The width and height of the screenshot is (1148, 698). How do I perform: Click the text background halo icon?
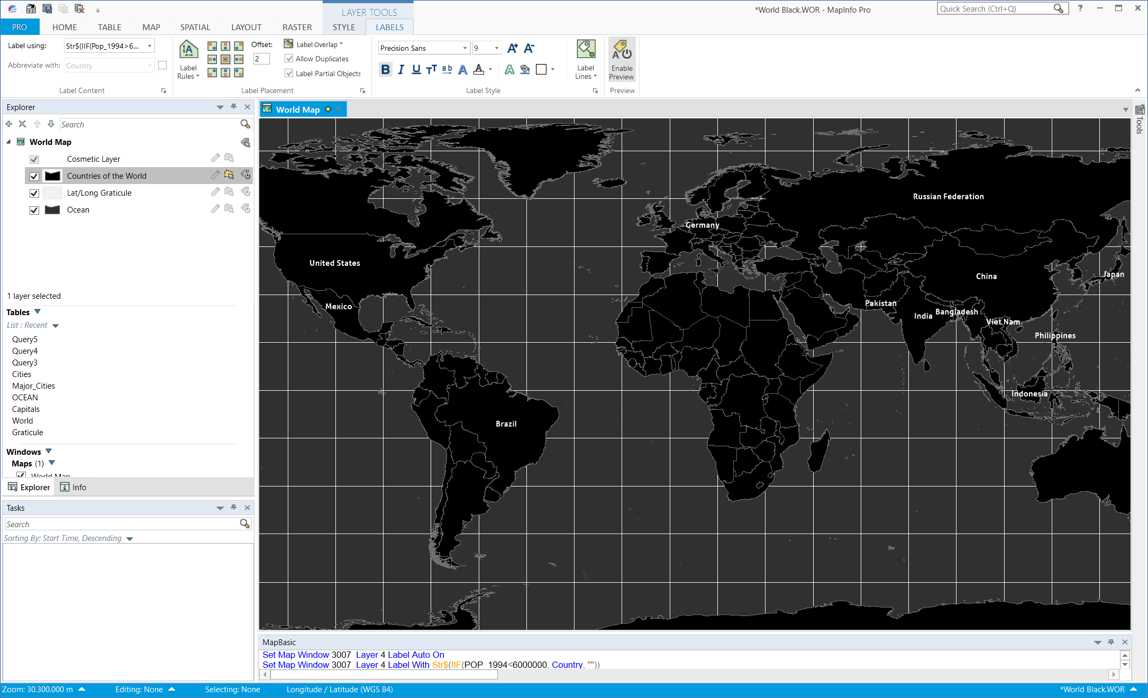[524, 69]
